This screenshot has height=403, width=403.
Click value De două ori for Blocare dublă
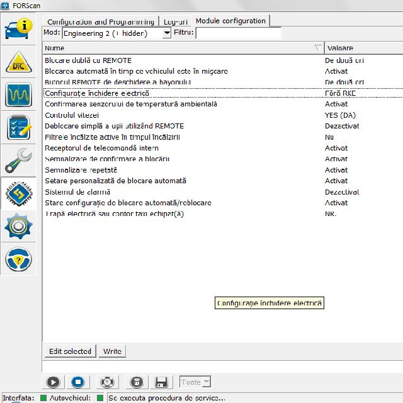(x=344, y=60)
